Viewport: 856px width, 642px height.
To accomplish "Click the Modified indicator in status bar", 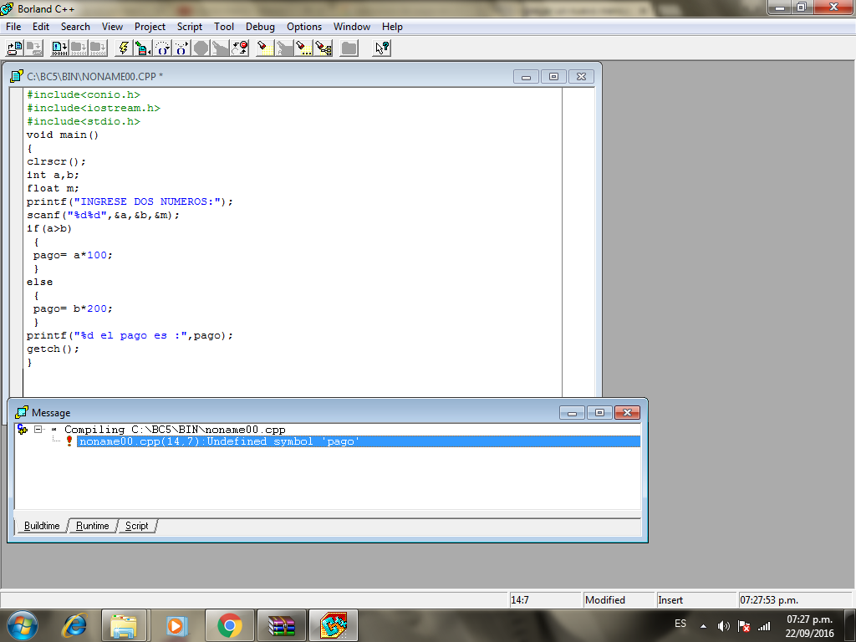I will (619, 600).
